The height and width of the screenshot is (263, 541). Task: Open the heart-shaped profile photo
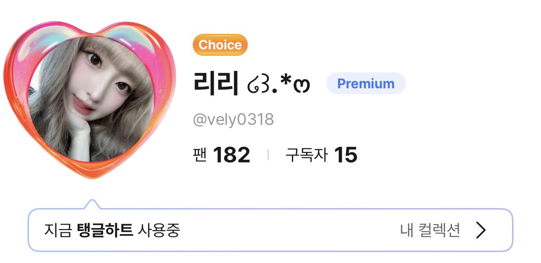click(91, 100)
